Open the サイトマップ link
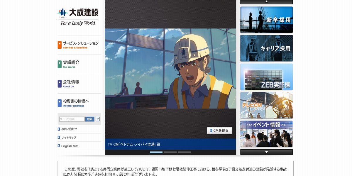Image resolution: width=352 pixels, height=176 pixels. [68, 138]
